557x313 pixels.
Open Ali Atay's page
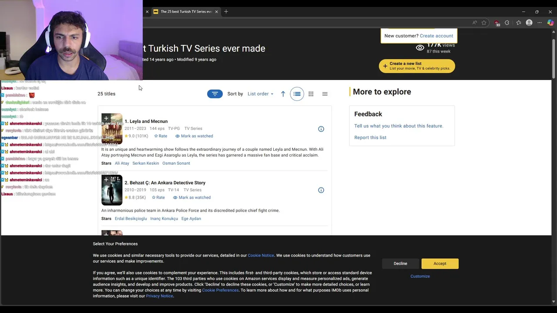tap(122, 163)
